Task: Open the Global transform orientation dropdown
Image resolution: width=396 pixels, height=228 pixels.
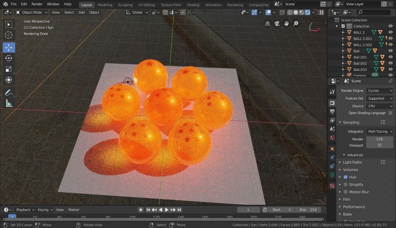Action: click(137, 12)
